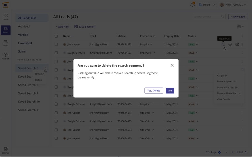Click the notification bell icon
The width and height of the screenshot is (252, 157).
tap(192, 5)
